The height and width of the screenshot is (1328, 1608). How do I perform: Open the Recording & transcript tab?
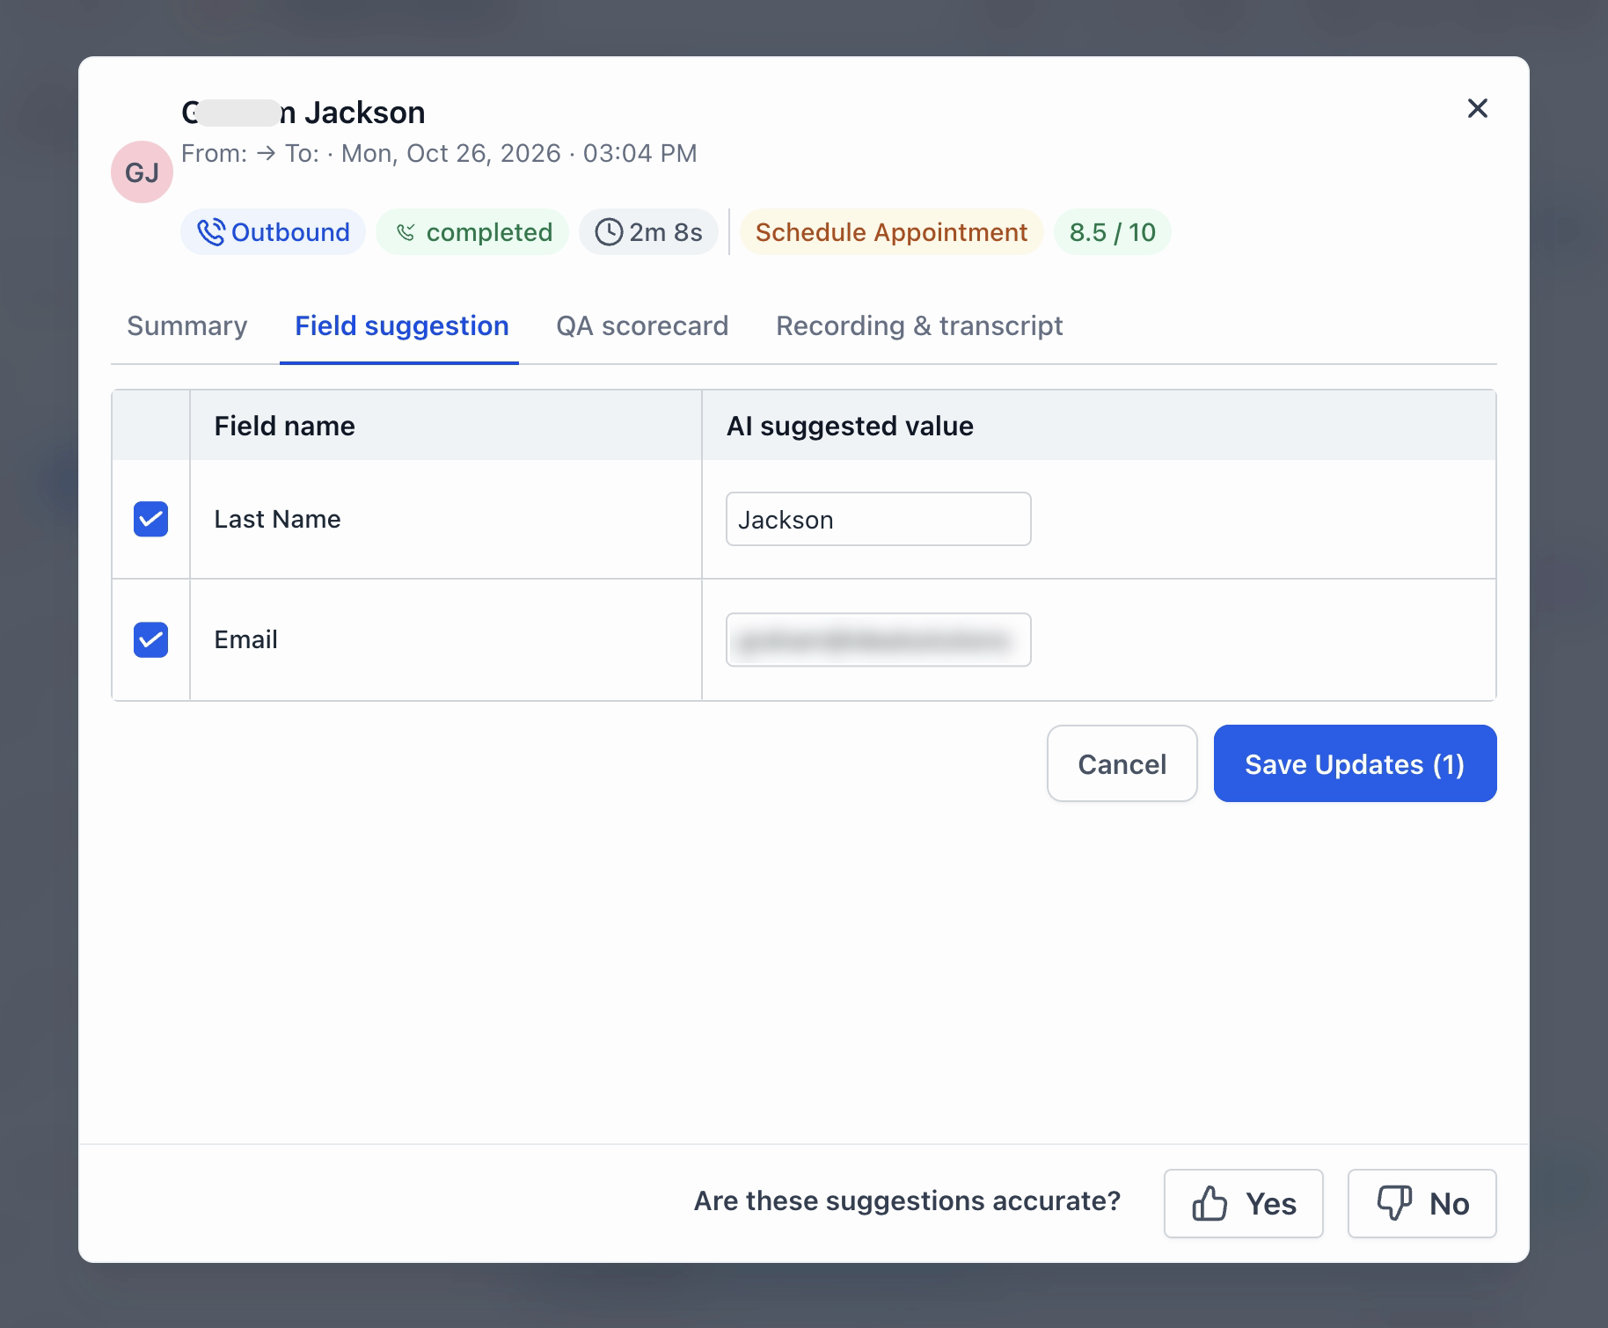tap(919, 326)
